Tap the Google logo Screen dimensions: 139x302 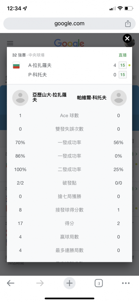point(69,43)
